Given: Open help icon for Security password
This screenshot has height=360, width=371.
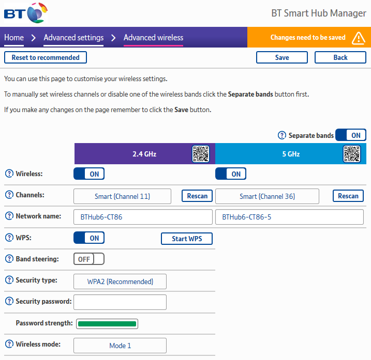Looking at the screenshot, I should 9,301.
